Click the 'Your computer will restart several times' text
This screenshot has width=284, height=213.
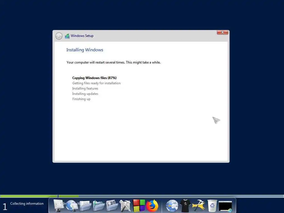tap(113, 62)
